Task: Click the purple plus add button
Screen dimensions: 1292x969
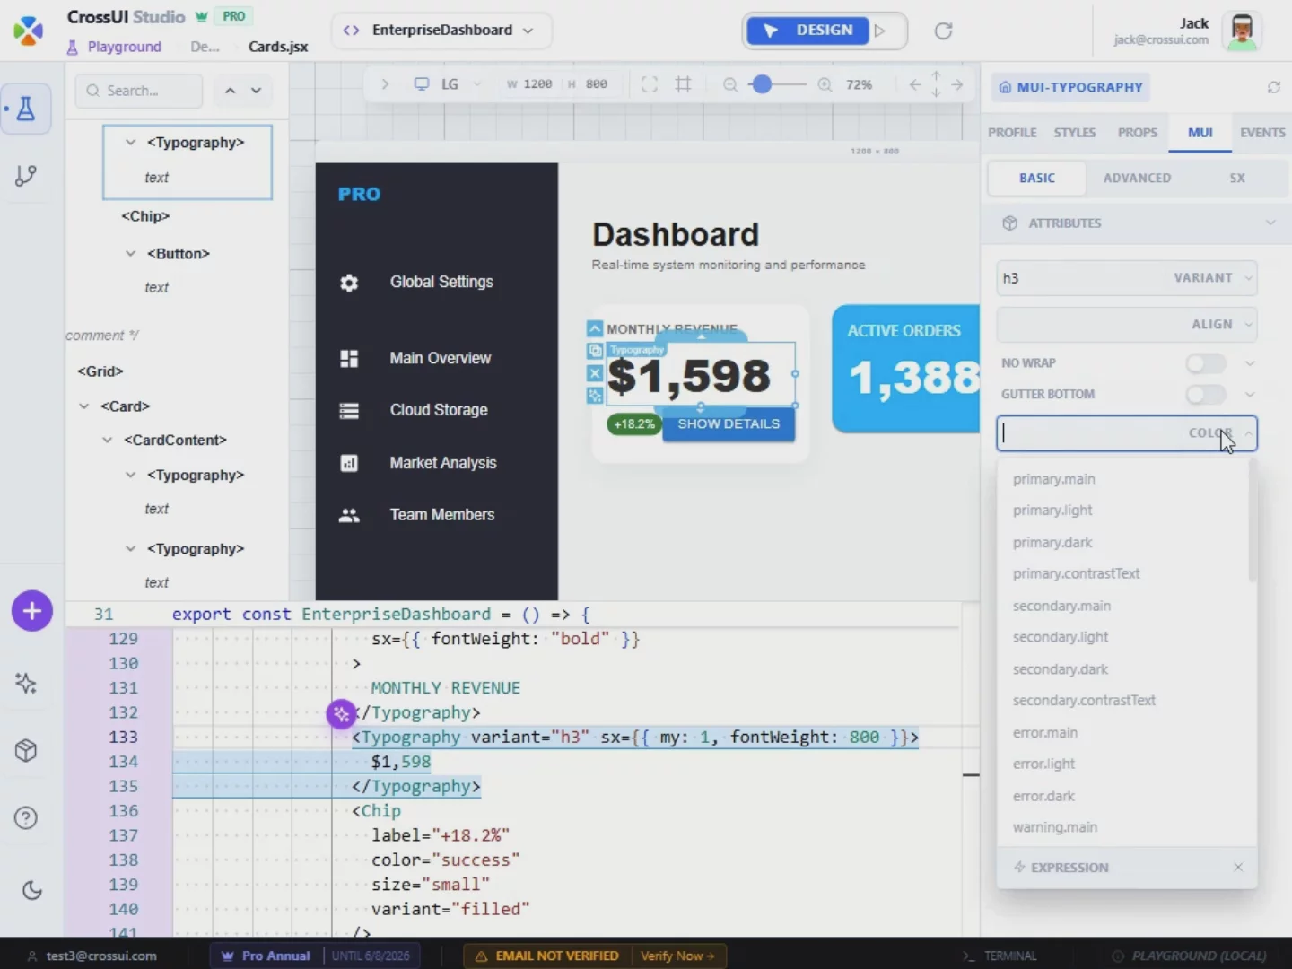Action: point(32,611)
